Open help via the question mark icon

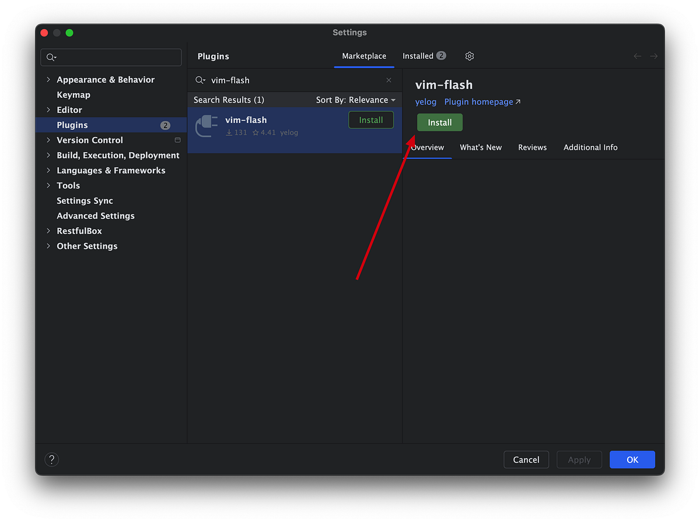pos(51,459)
